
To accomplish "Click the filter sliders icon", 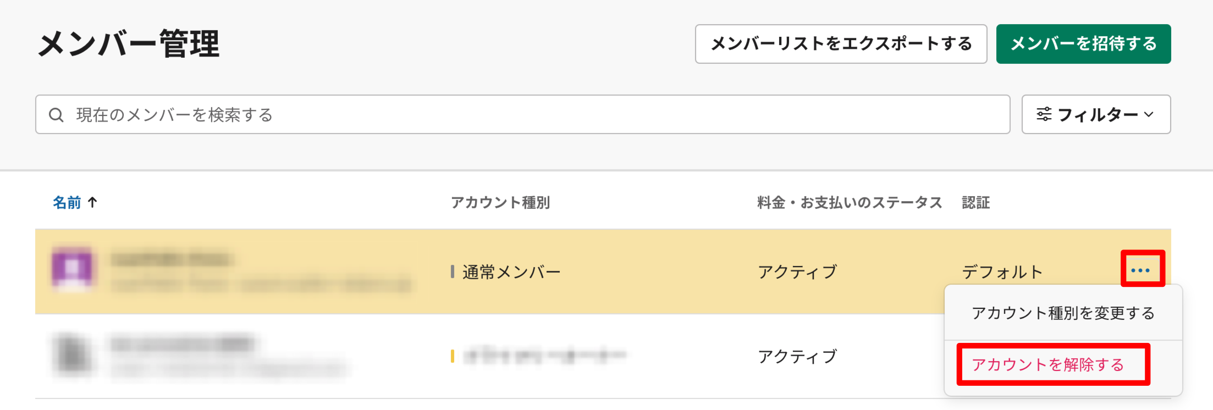I will (1044, 114).
